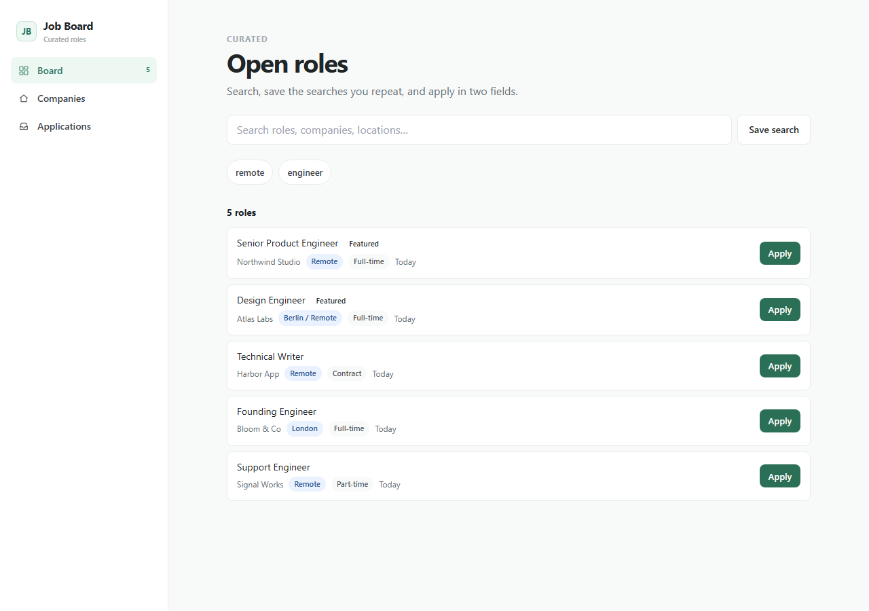Image resolution: width=869 pixels, height=611 pixels.
Task: Click the Bloom & Co company name
Action: pos(259,429)
